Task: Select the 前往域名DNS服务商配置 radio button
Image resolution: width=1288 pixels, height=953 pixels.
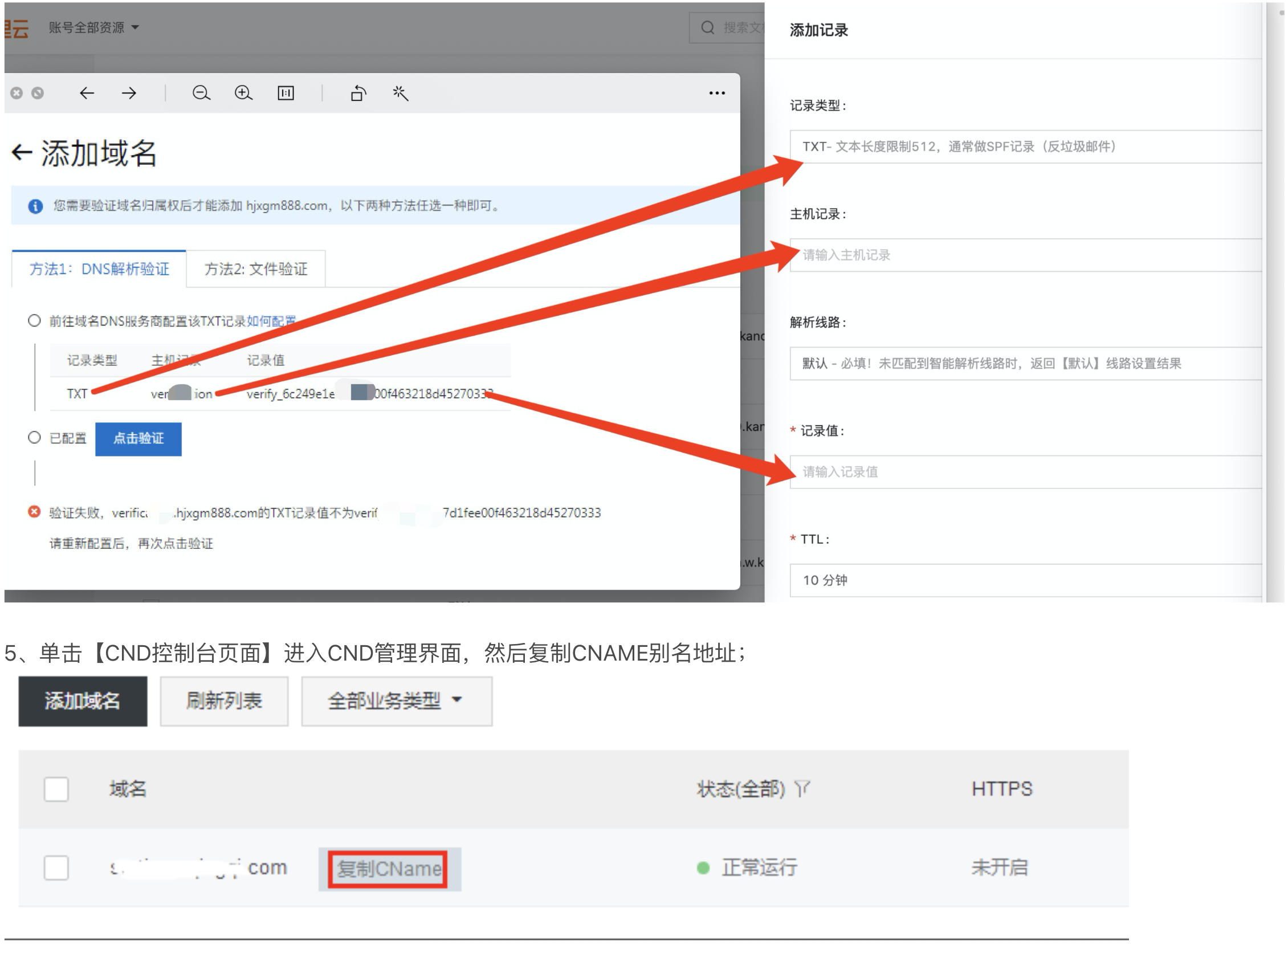Action: coord(35,321)
